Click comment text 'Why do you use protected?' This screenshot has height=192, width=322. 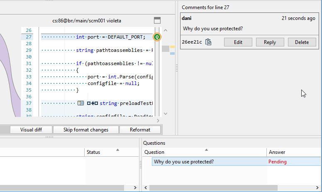[x=213, y=29]
